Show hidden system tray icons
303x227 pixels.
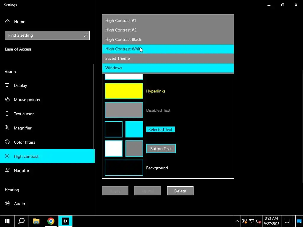click(237, 221)
